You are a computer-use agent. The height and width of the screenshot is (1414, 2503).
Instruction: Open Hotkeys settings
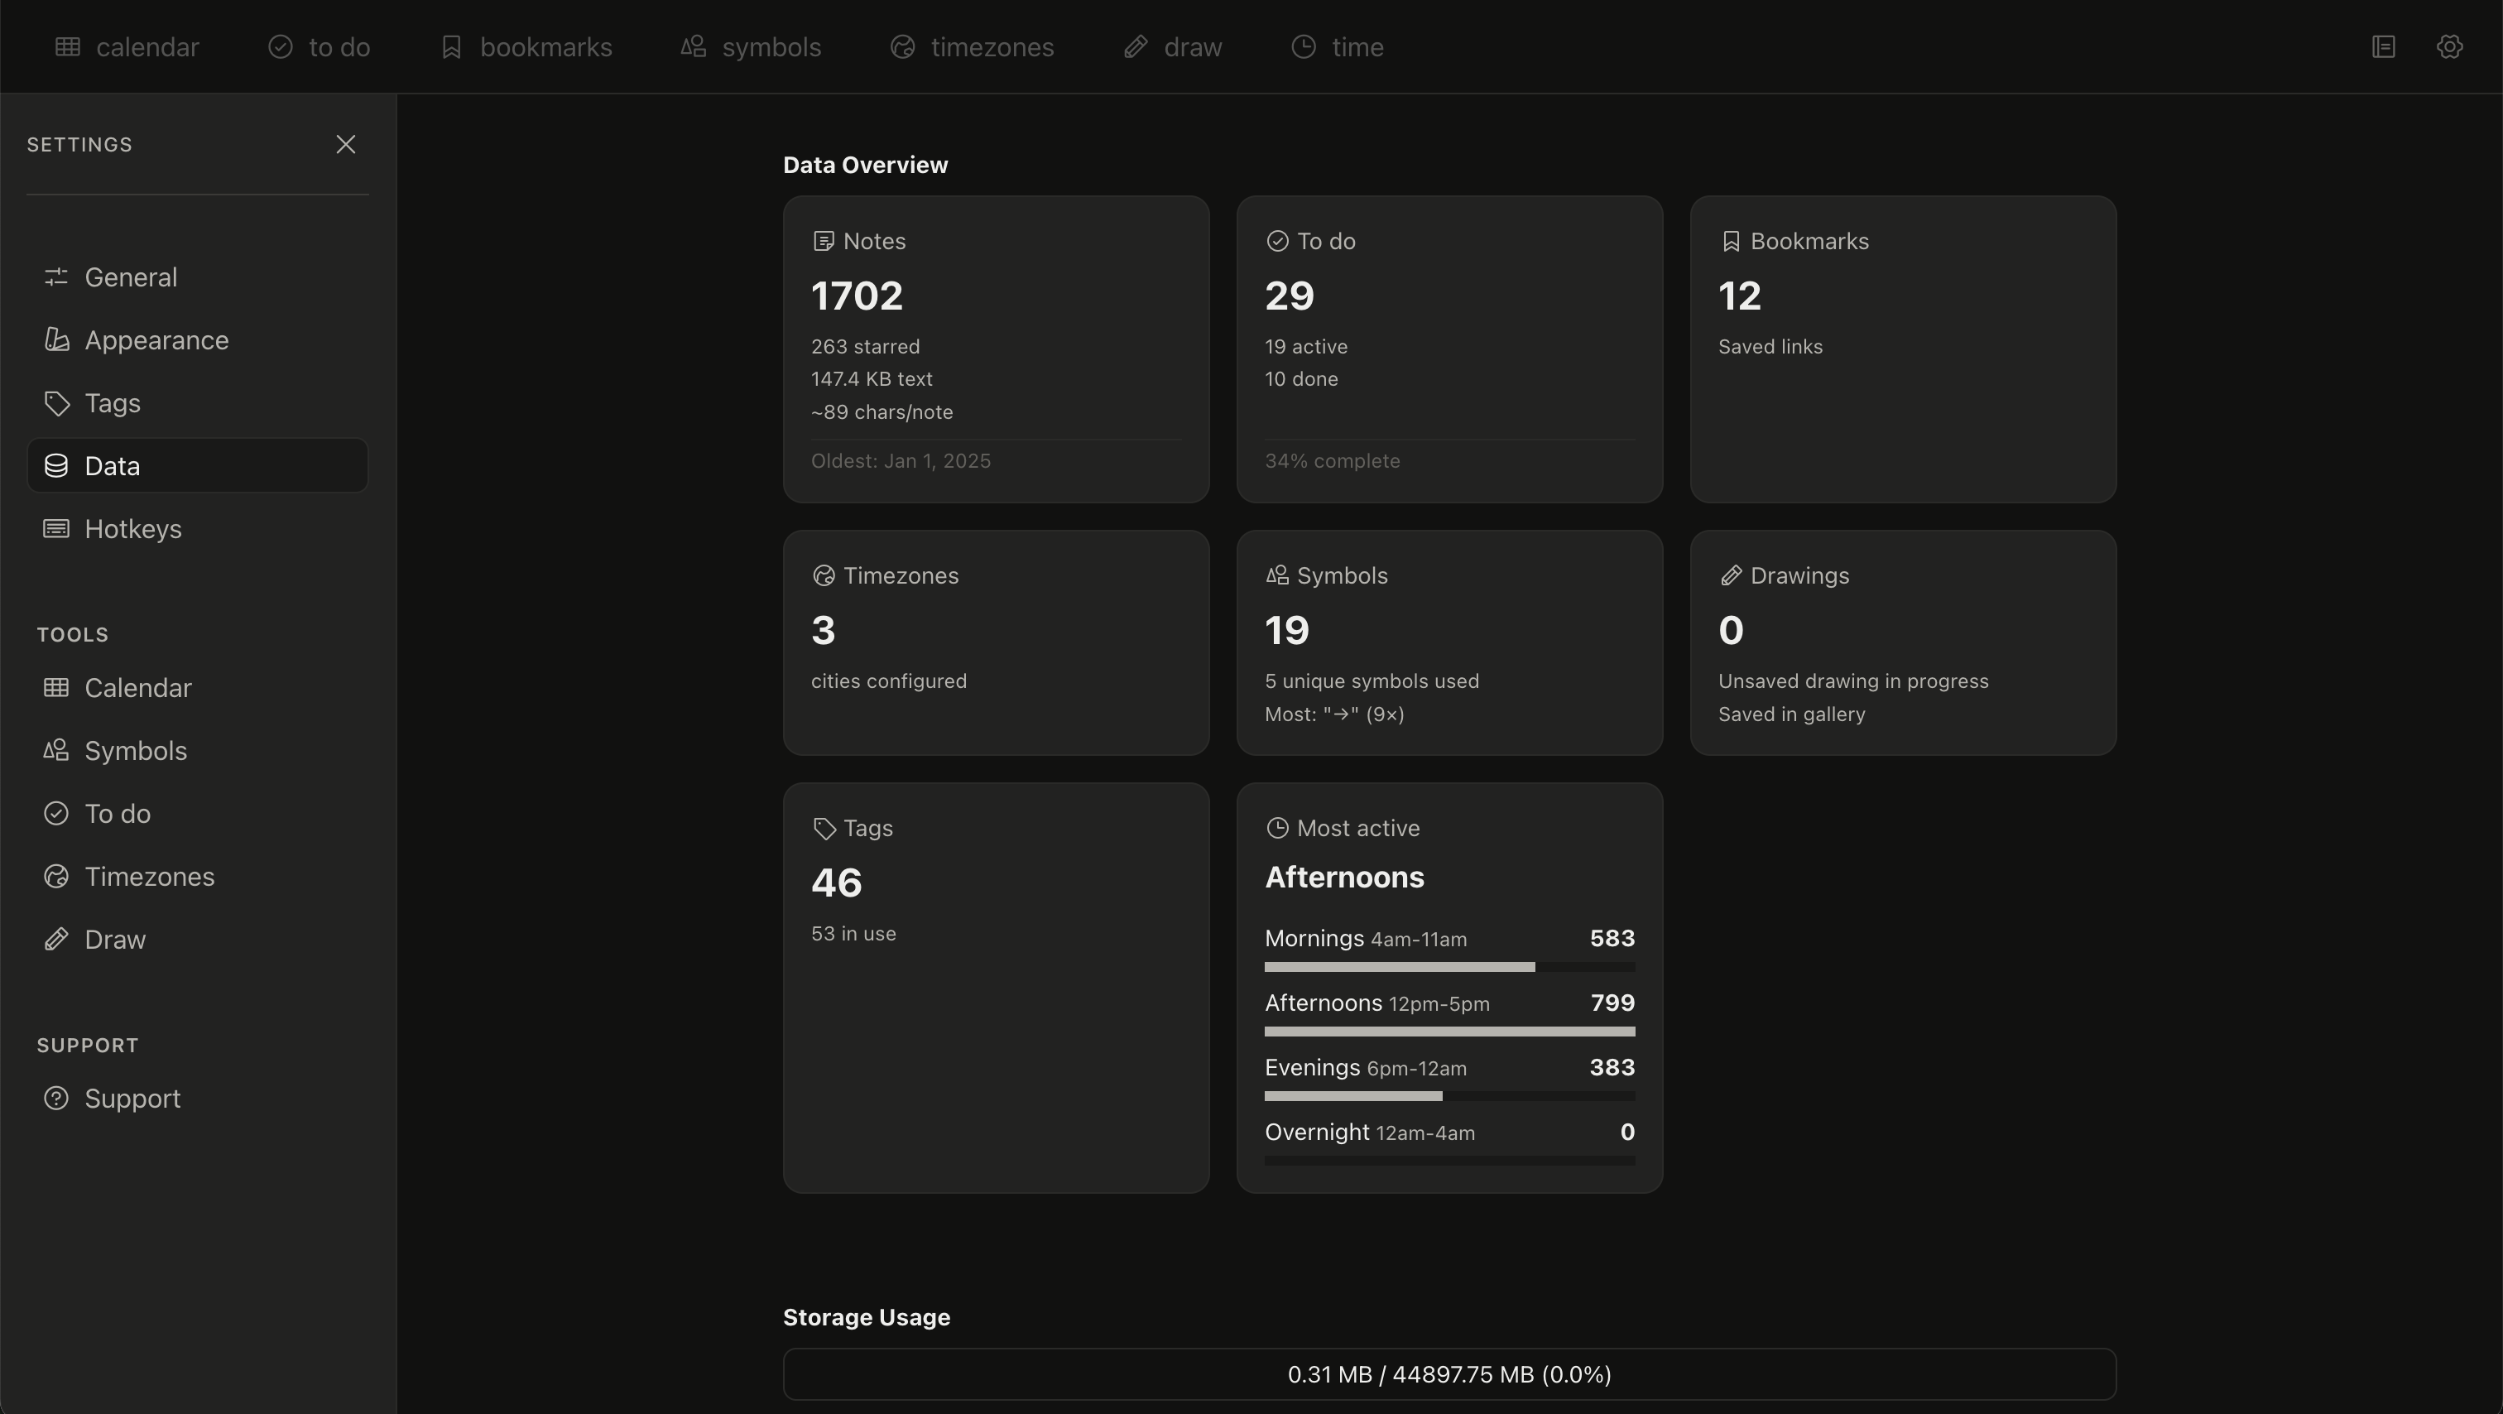pyautogui.click(x=197, y=529)
